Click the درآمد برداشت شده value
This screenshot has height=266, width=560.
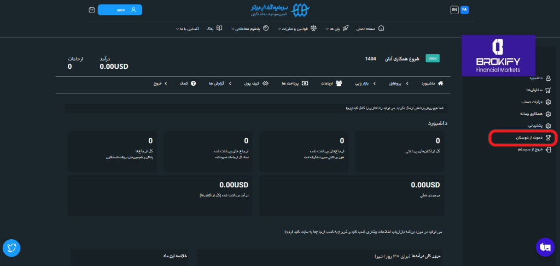click(x=234, y=185)
